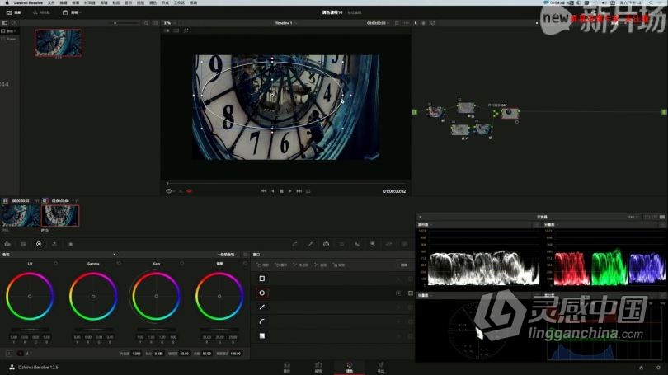Open the curves palette icon

point(294,244)
